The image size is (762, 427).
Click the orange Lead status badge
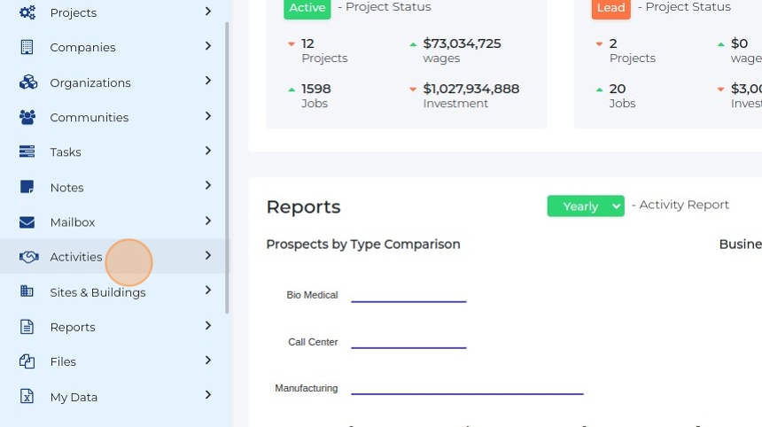pyautogui.click(x=611, y=8)
